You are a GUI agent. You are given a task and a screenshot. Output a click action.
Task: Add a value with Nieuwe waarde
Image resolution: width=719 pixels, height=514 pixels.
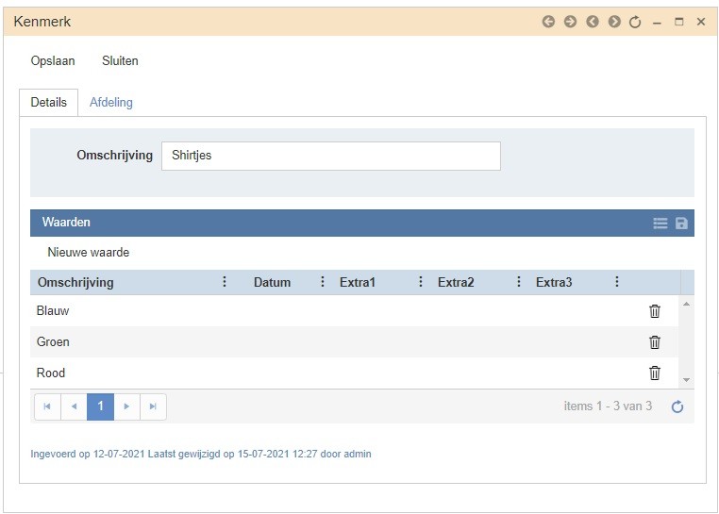(x=89, y=252)
